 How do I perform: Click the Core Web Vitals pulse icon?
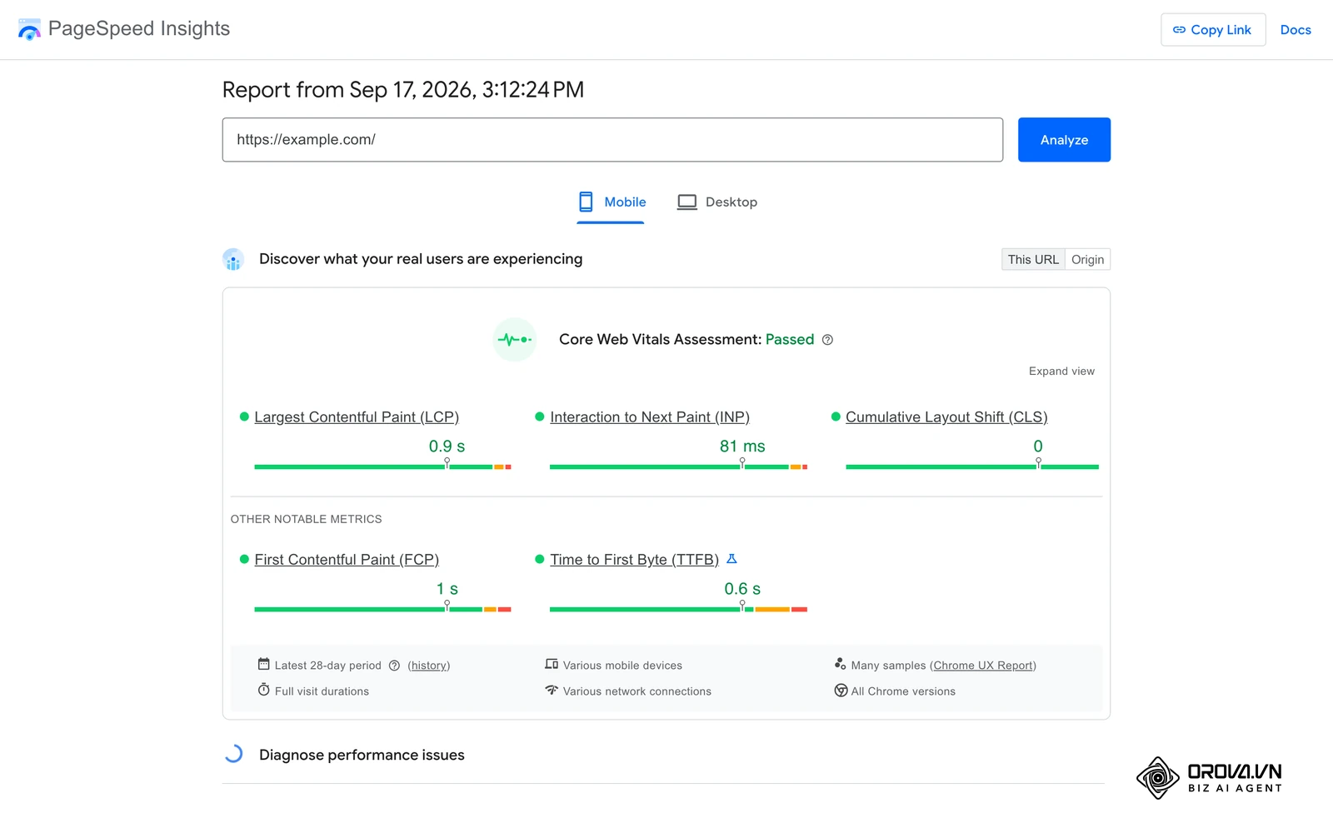(x=514, y=340)
